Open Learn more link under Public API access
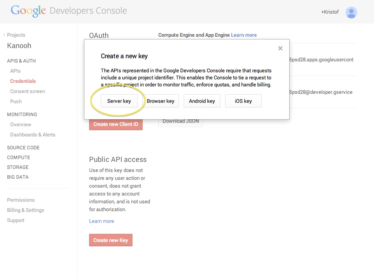This screenshot has height=278, width=374. (x=102, y=221)
